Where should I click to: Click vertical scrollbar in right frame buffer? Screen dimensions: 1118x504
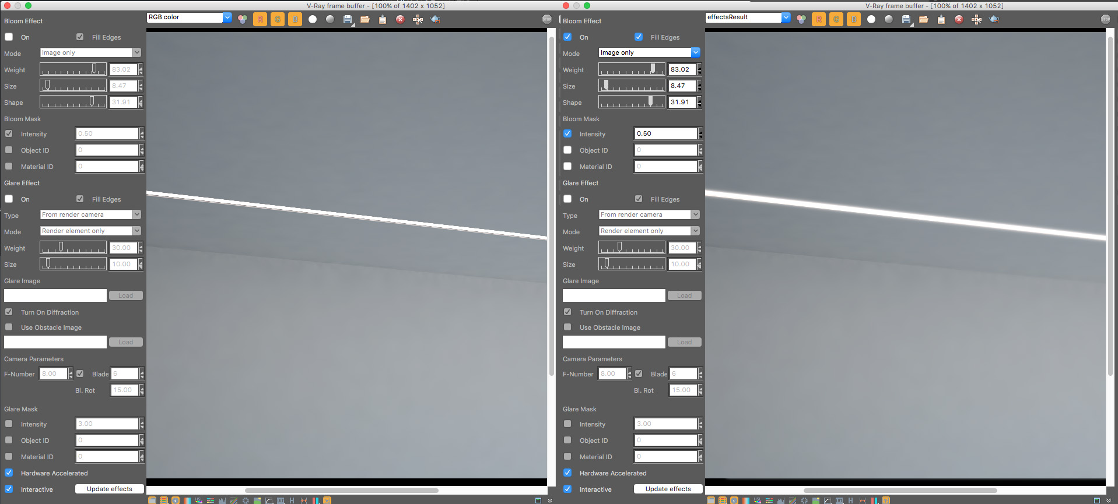1109,206
